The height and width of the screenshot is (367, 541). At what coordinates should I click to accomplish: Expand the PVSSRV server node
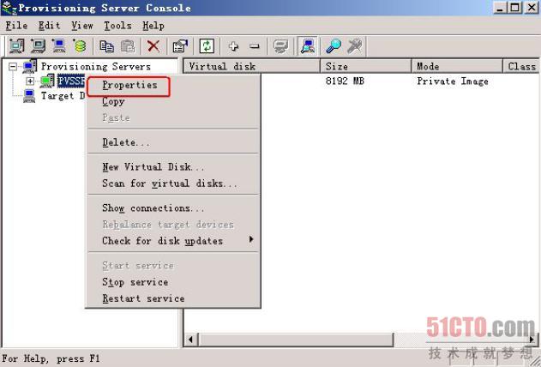point(30,81)
